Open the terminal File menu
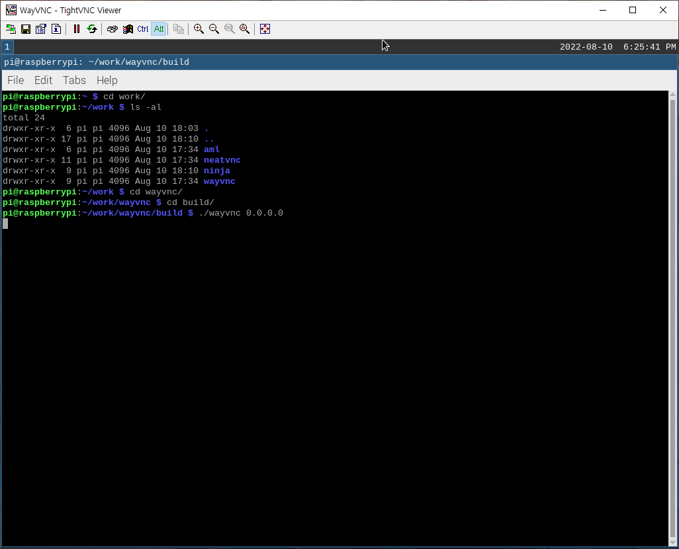The image size is (679, 549). (x=16, y=81)
